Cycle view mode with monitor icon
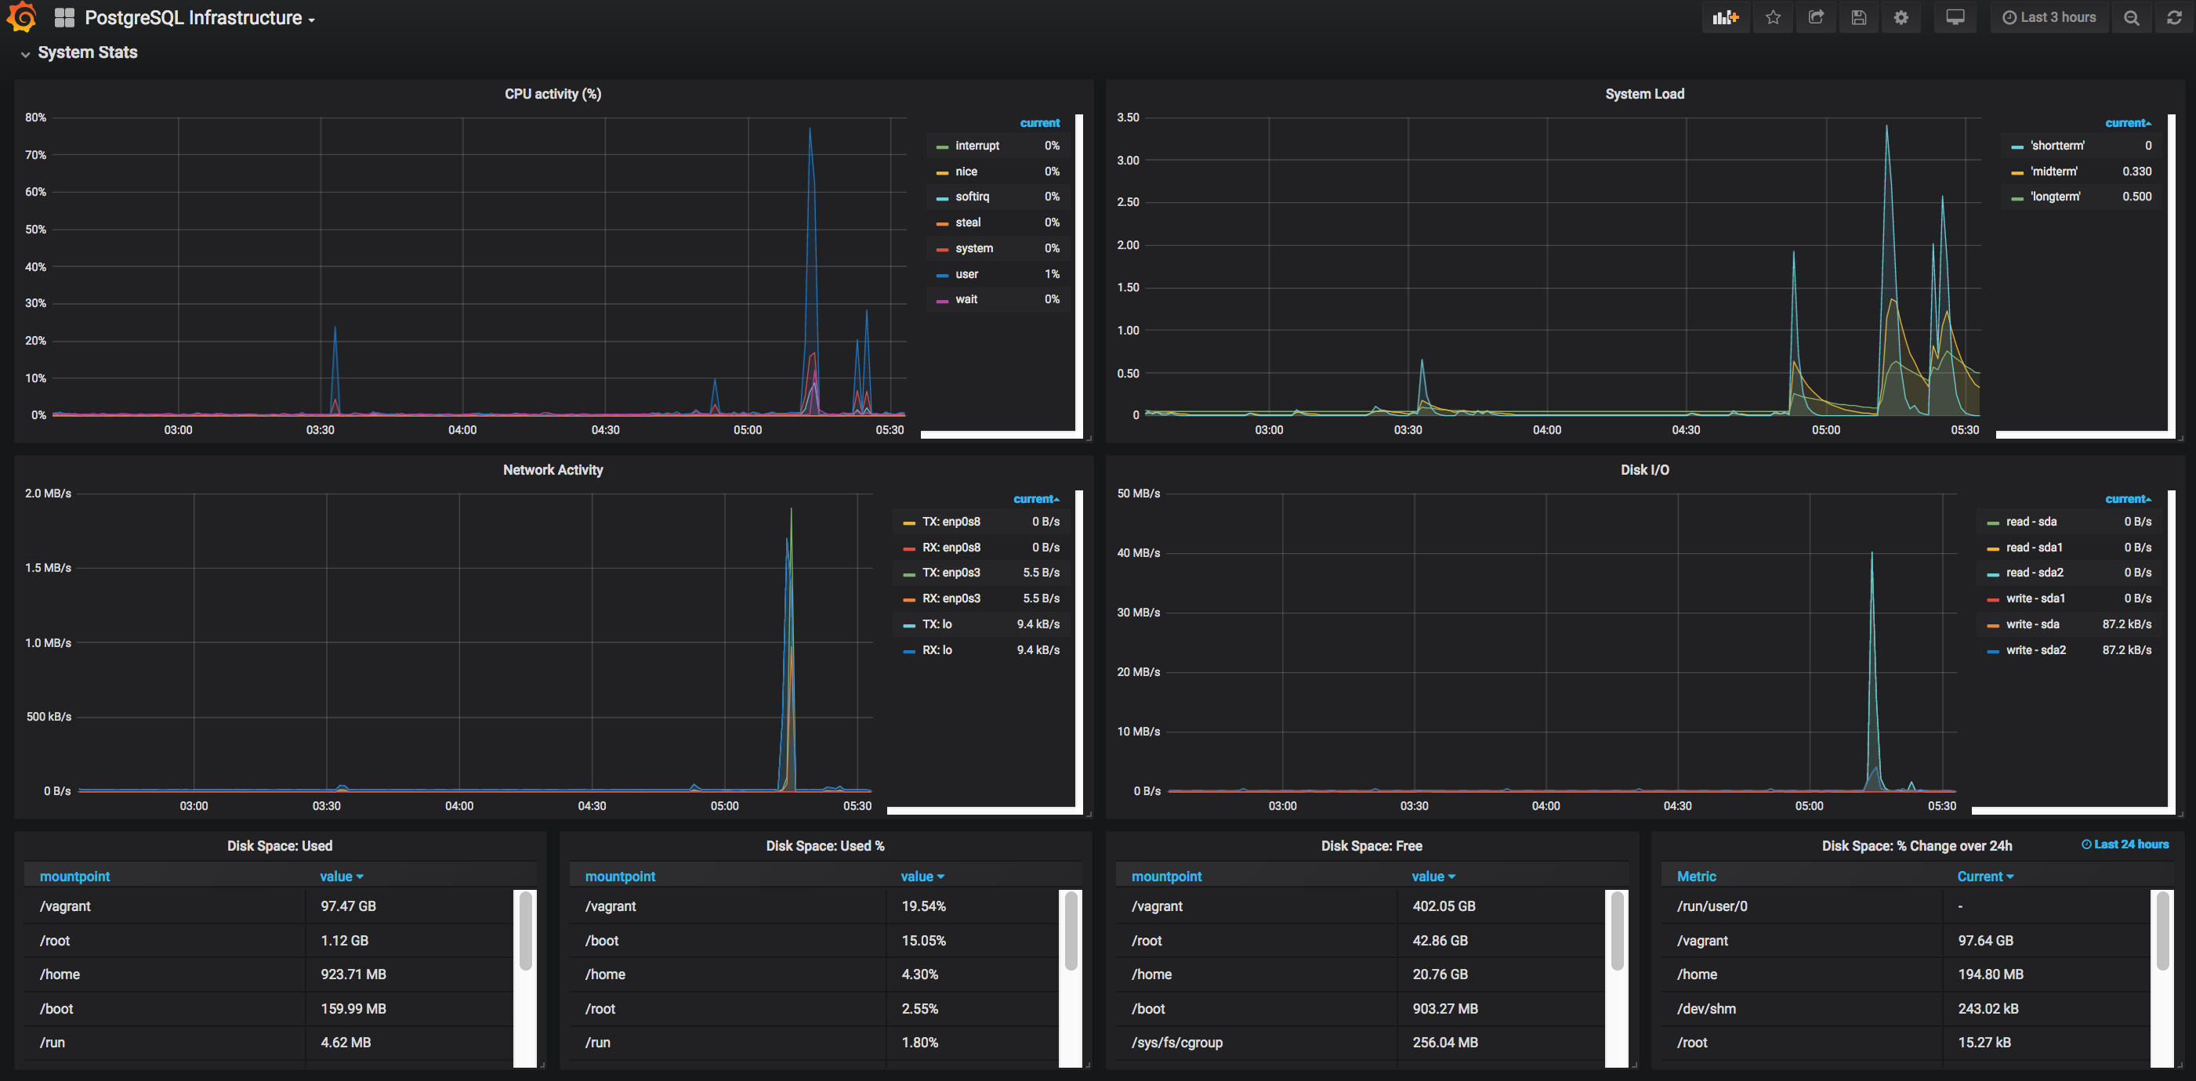The height and width of the screenshot is (1081, 2196). [1955, 18]
